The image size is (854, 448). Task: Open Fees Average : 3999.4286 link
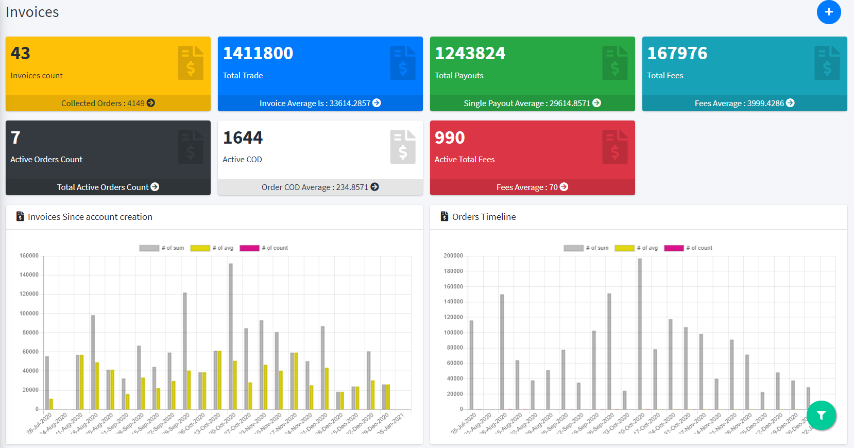[744, 103]
